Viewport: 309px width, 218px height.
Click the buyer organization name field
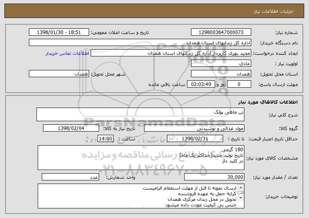click(140, 42)
